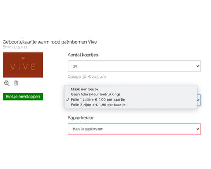211x169 pixels.
Task: Click the checkmark beside Folie 1 zijde
Action: tap(68, 100)
